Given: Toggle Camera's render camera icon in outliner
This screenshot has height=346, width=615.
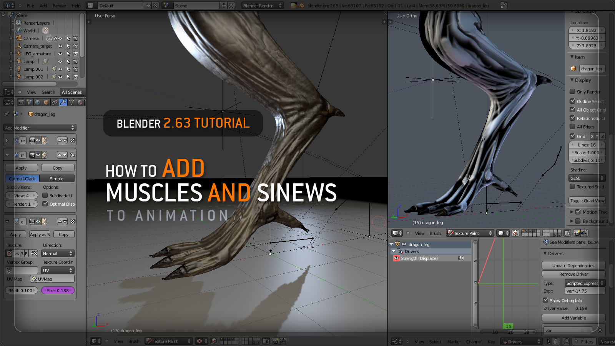Looking at the screenshot, I should click(x=75, y=38).
